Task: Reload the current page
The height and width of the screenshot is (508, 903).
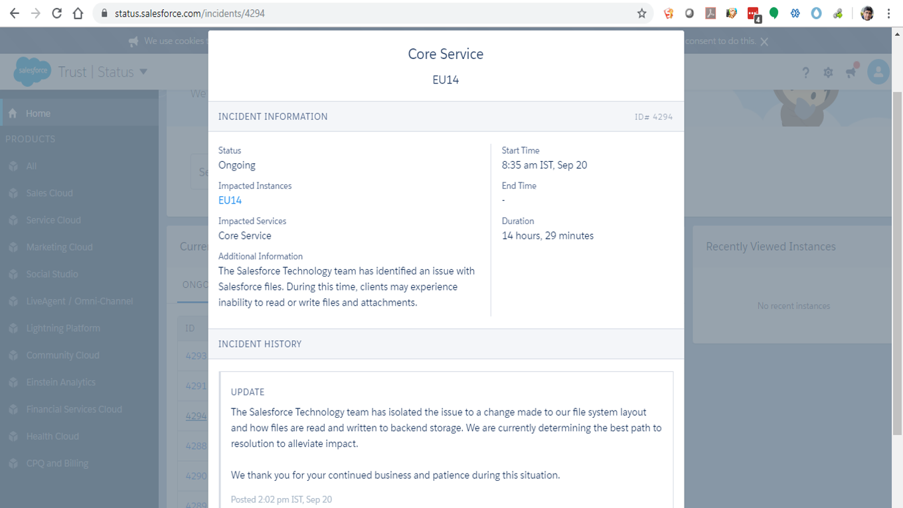Action: click(x=57, y=13)
